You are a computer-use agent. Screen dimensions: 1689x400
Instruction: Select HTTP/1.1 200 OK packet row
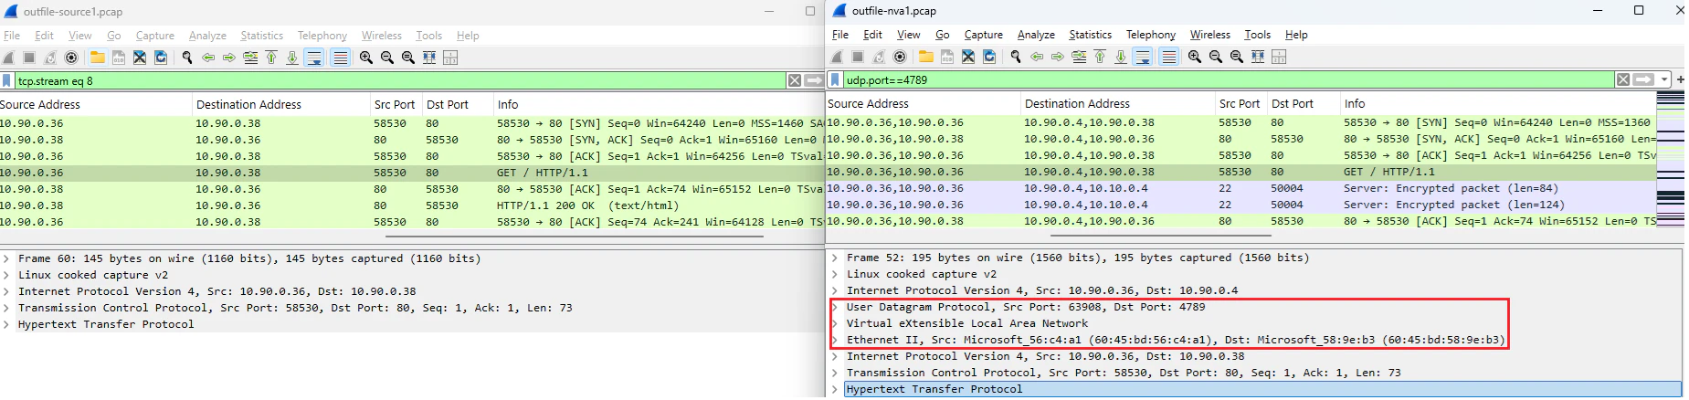pyautogui.click(x=411, y=205)
